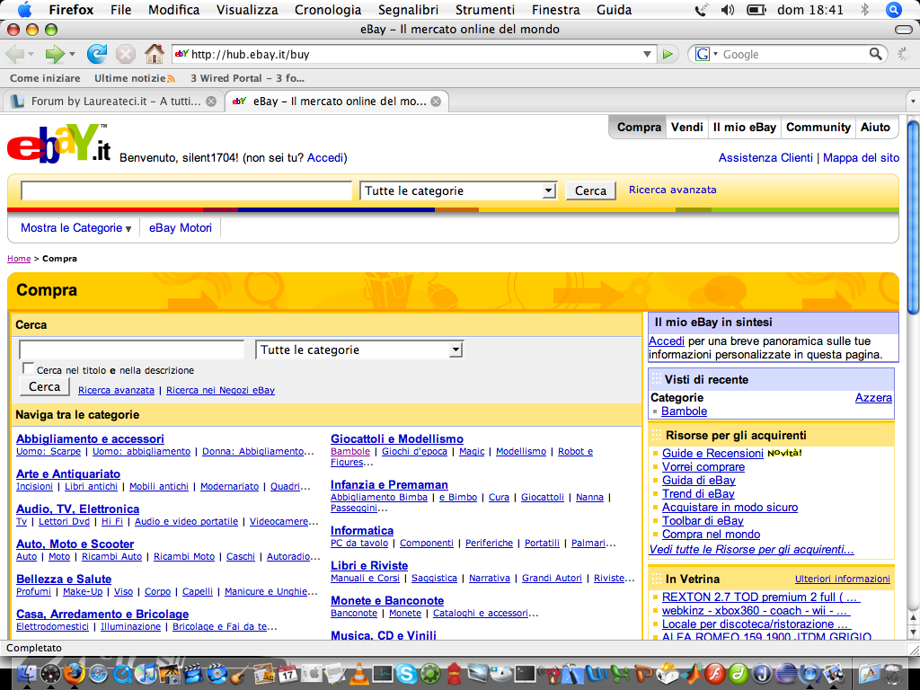920x690 pixels.
Task: Click 'Bambole' in Visti di recente
Action: (x=684, y=411)
